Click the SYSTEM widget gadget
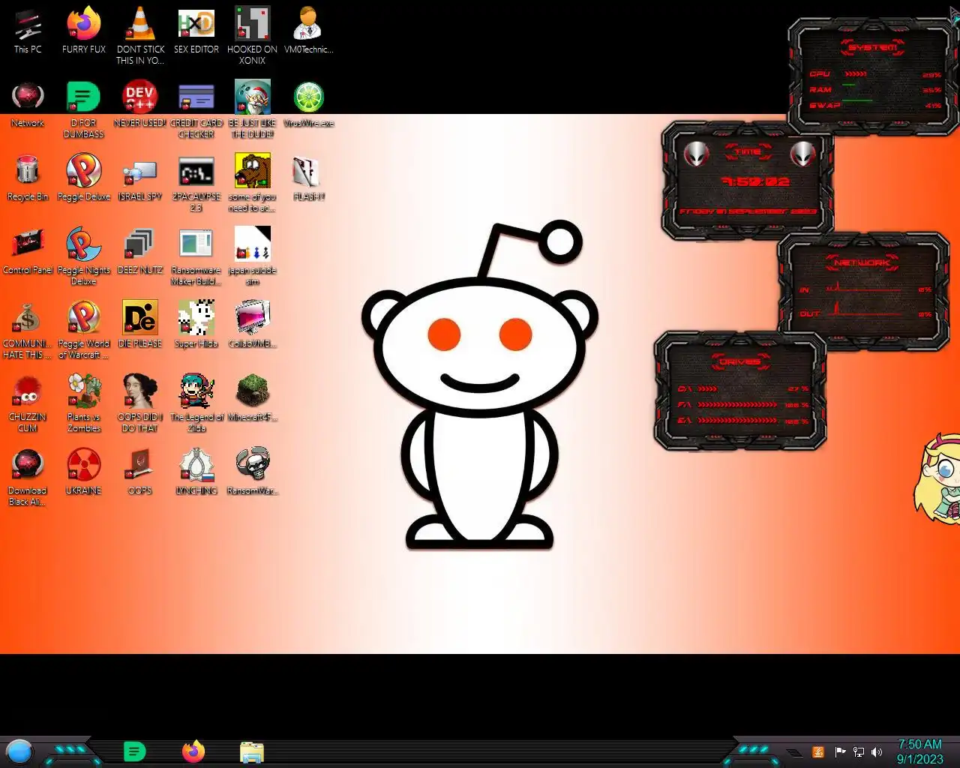The height and width of the screenshot is (768, 960). pos(873,76)
